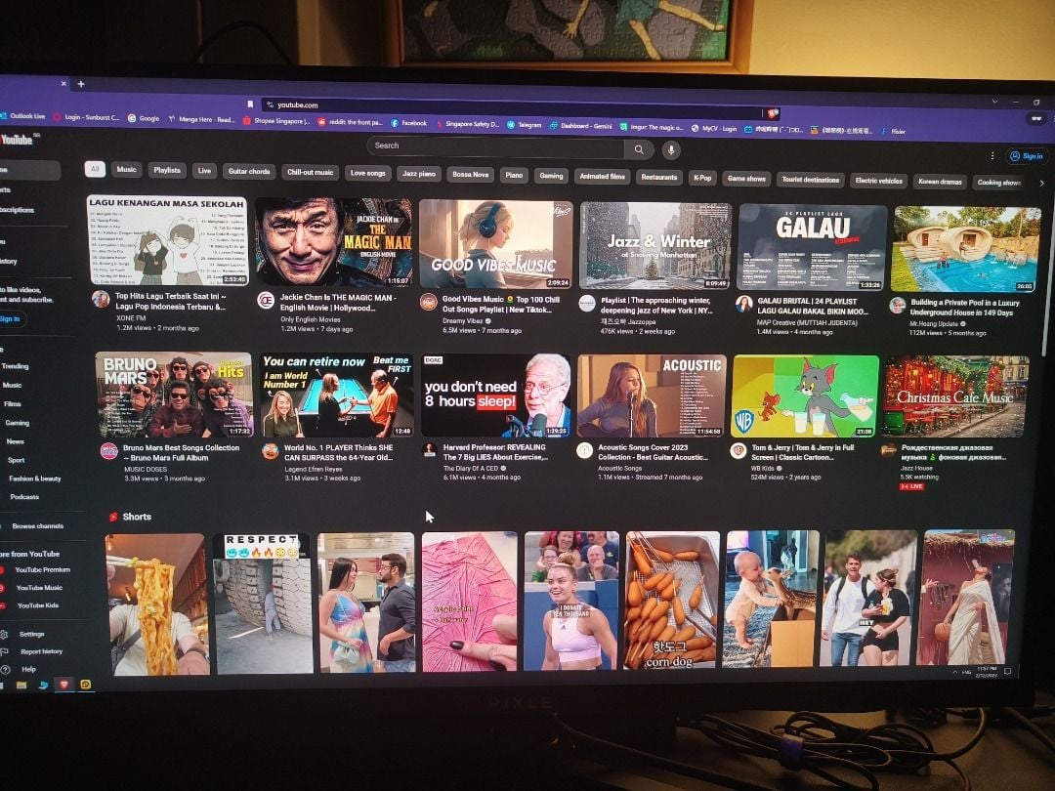
Task: Open the three-dot settings menu near Sign in
Action: coord(992,155)
